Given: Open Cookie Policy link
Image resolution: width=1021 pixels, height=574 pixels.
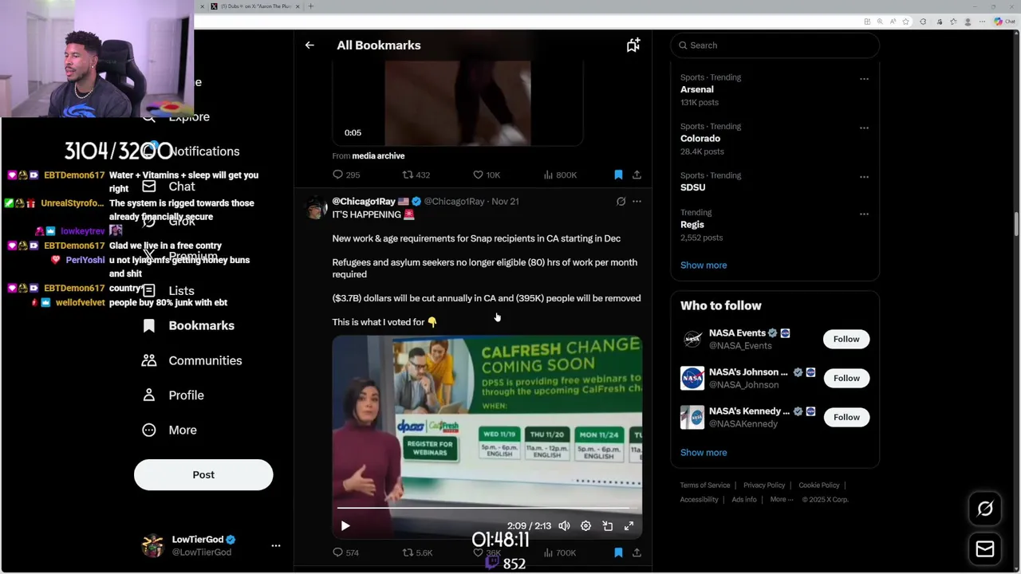Looking at the screenshot, I should pos(818,486).
